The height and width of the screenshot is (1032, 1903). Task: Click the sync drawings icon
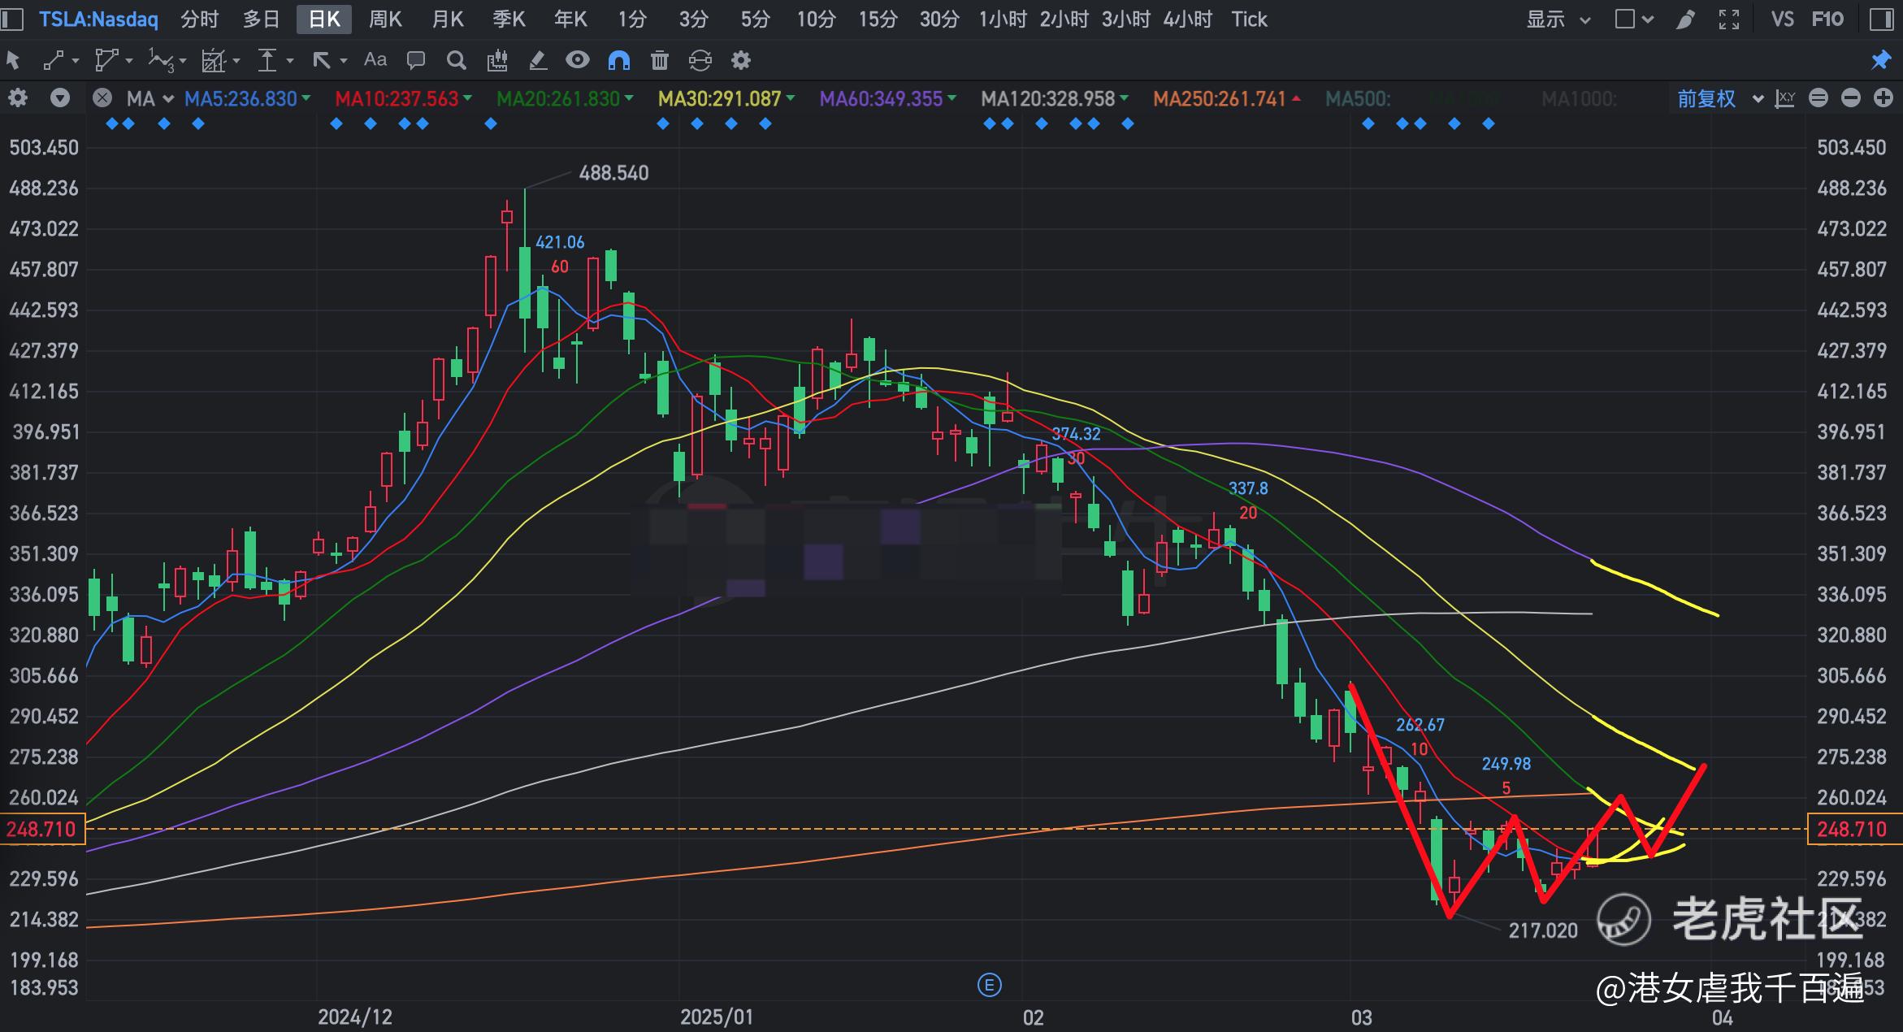pyautogui.click(x=700, y=59)
